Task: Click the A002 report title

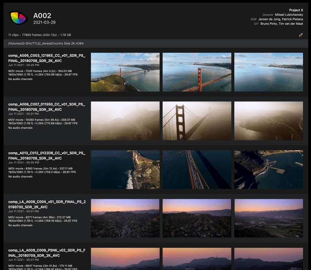Action: [x=42, y=16]
